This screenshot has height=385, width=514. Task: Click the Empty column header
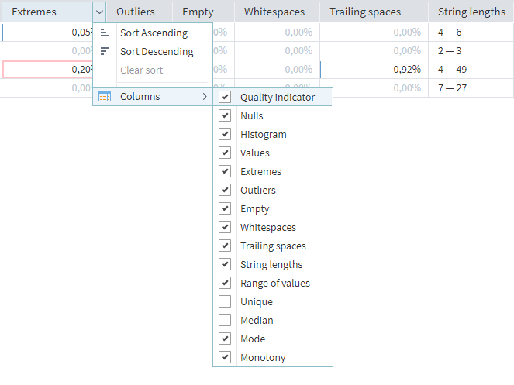(x=203, y=12)
